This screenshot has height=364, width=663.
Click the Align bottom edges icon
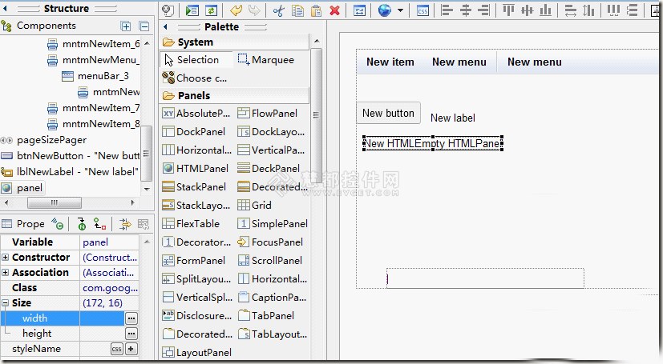tap(546, 10)
